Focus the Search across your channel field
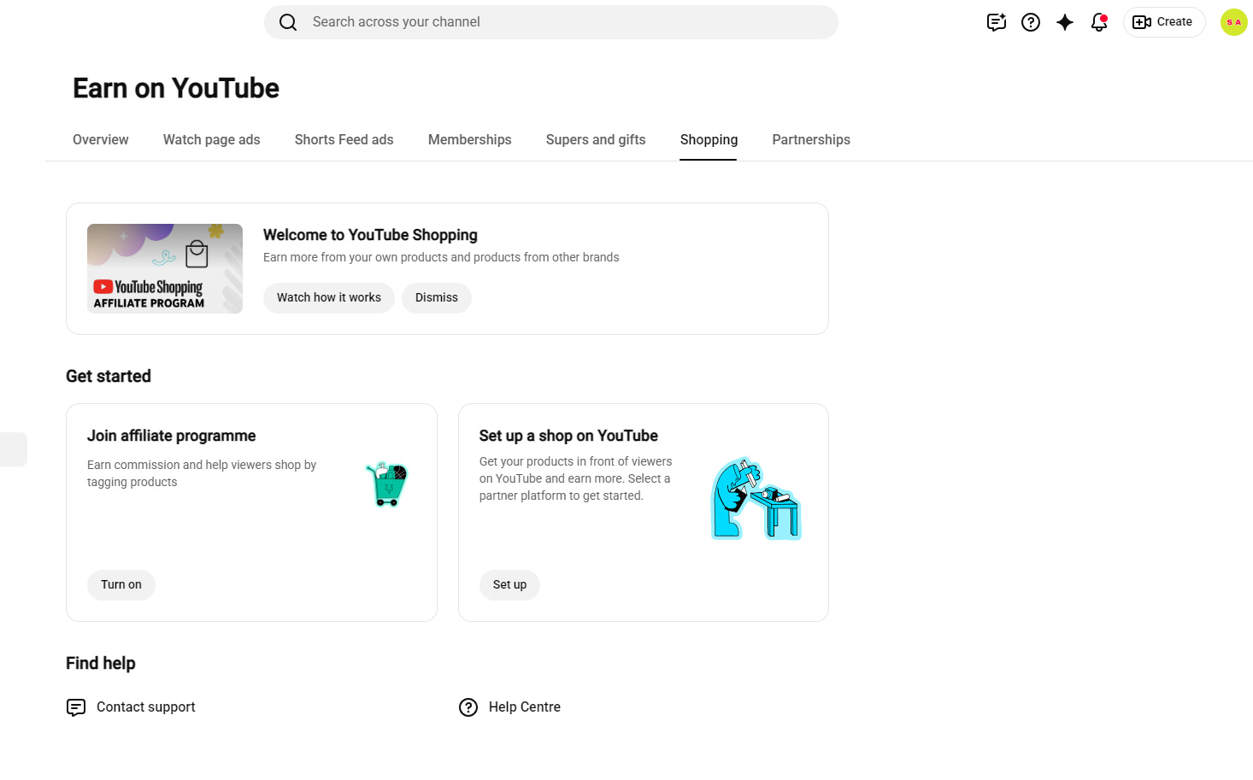This screenshot has height=780, width=1253. click(x=551, y=22)
